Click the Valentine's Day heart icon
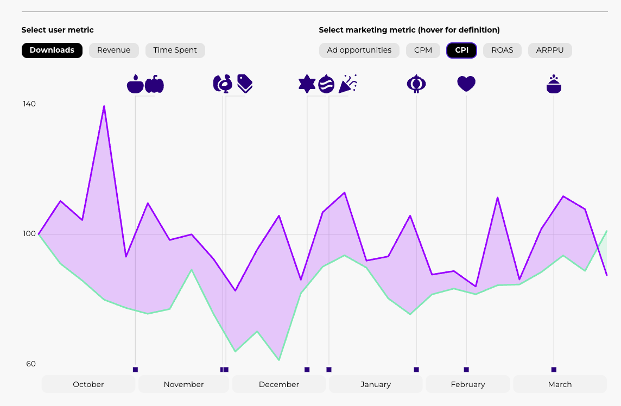 coord(466,84)
